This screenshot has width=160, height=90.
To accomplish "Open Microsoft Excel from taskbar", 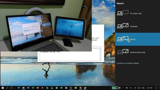I will pos(33,88).
